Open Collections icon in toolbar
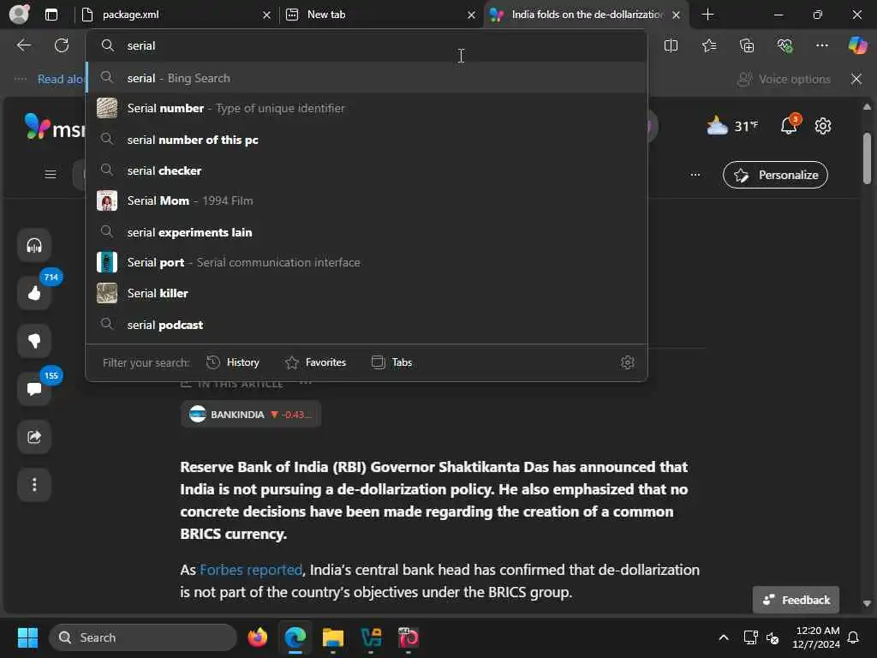877x658 pixels. coord(747,45)
